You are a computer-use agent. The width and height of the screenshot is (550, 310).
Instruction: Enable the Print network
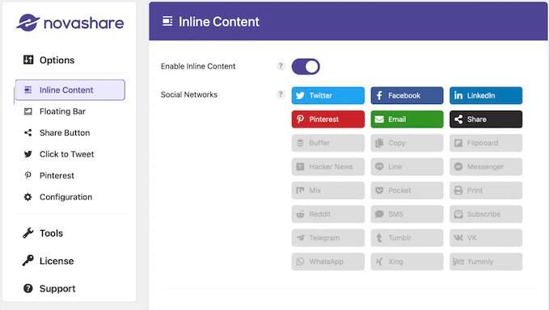[x=486, y=191]
